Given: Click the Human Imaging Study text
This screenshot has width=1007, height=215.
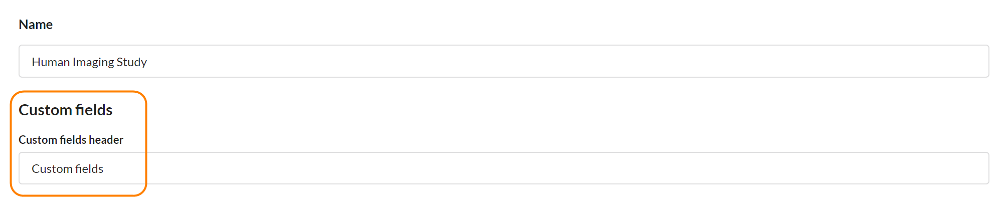Looking at the screenshot, I should [x=89, y=62].
